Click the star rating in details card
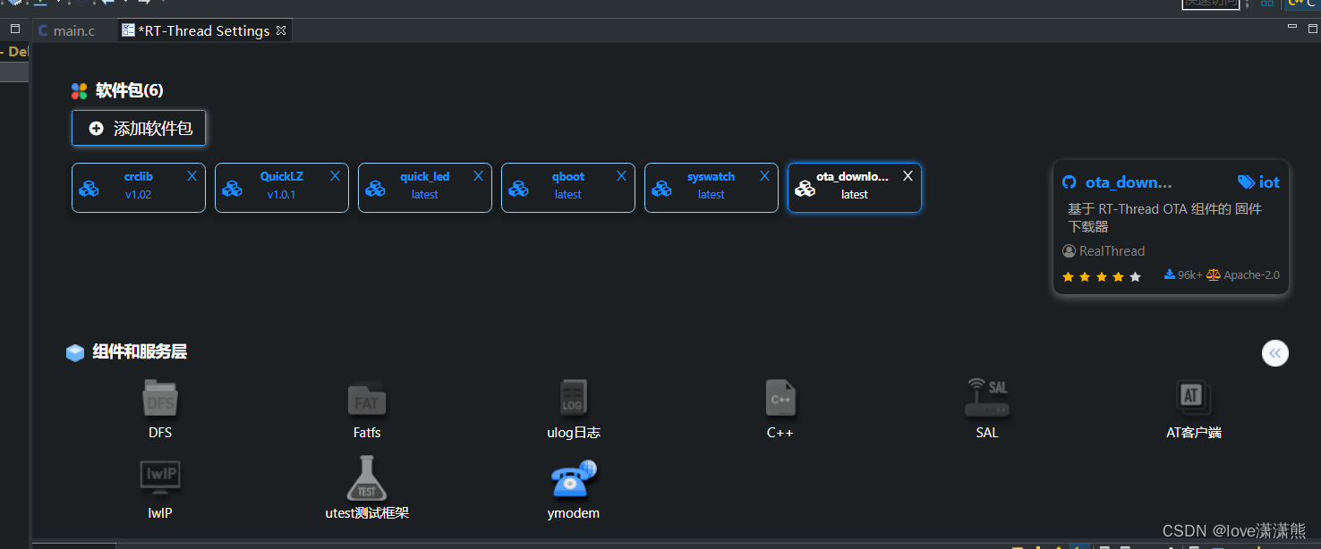The image size is (1321, 549). coord(1102,277)
